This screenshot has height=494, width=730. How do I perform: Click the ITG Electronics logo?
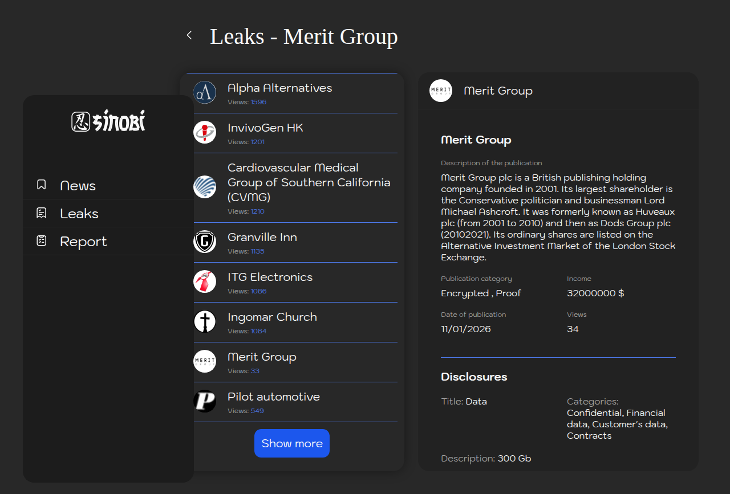pyautogui.click(x=205, y=281)
